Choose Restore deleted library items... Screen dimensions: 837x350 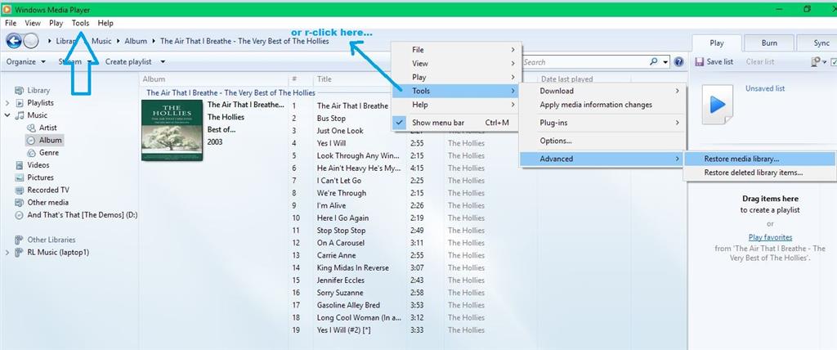coord(760,173)
